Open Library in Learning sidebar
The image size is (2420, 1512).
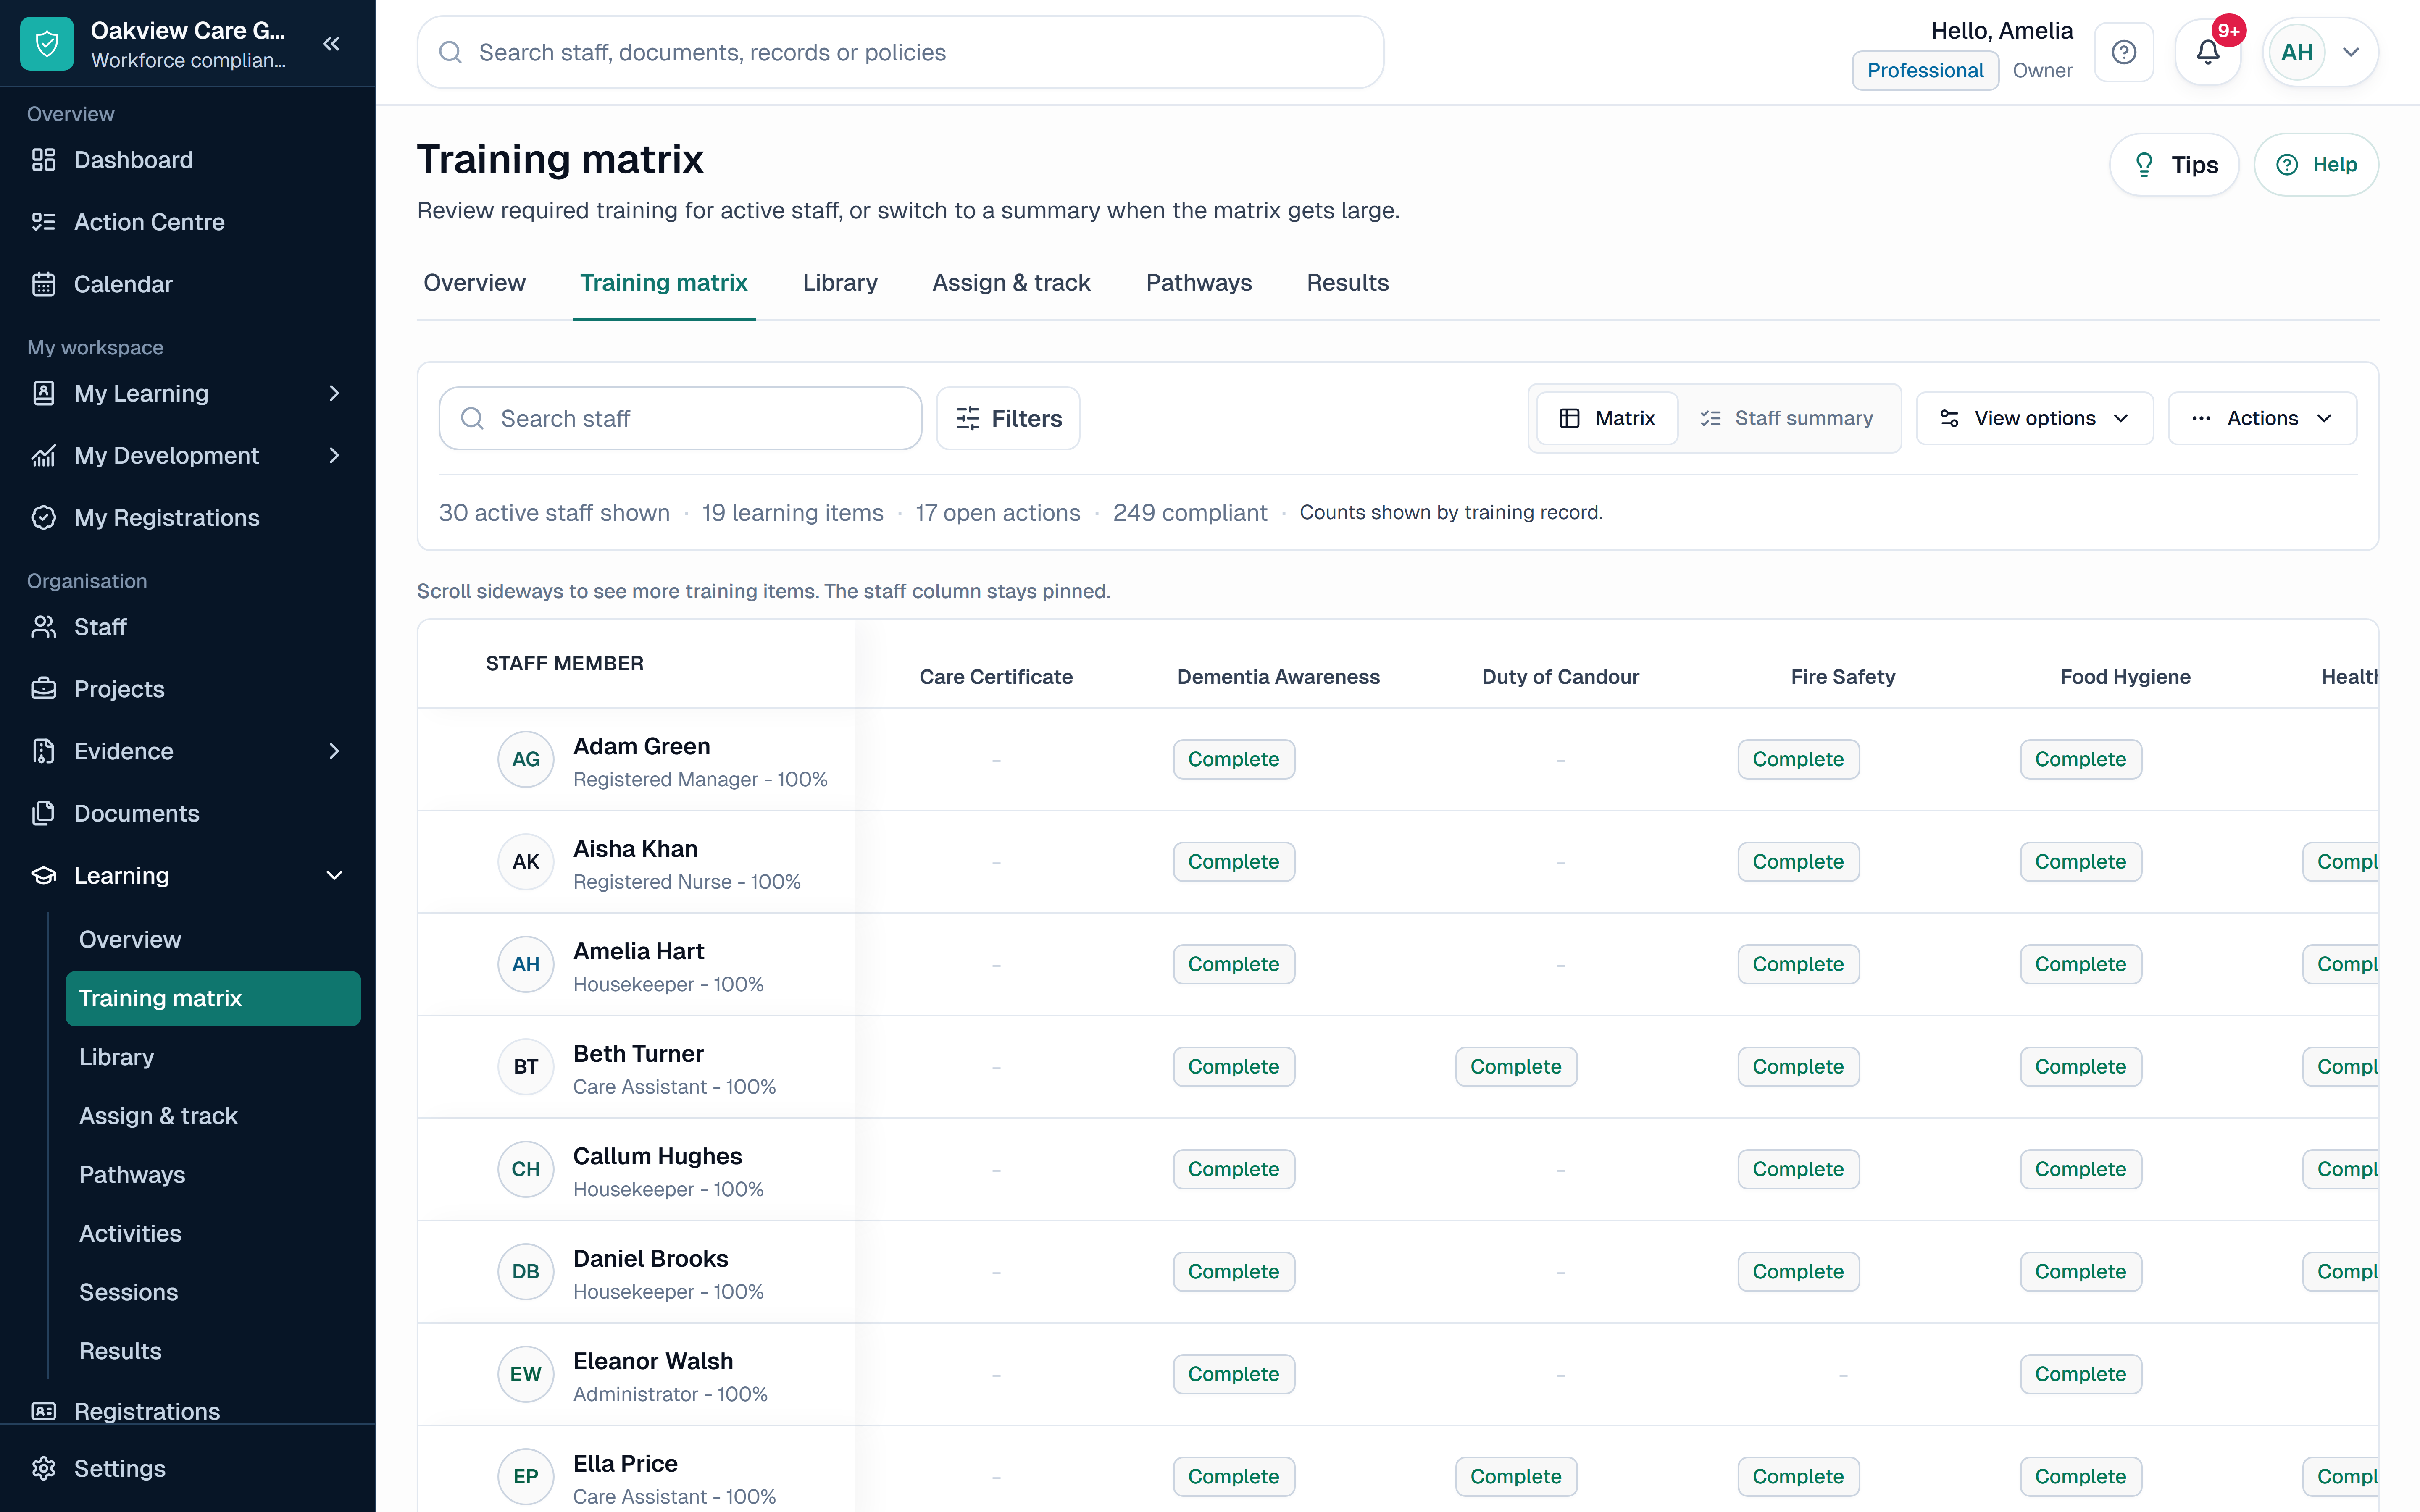pos(213,1057)
